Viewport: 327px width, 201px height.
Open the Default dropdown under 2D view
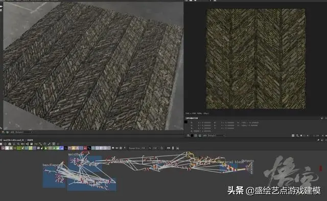[216, 136]
